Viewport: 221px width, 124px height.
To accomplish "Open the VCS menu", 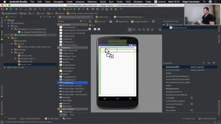I will coord(128,2).
